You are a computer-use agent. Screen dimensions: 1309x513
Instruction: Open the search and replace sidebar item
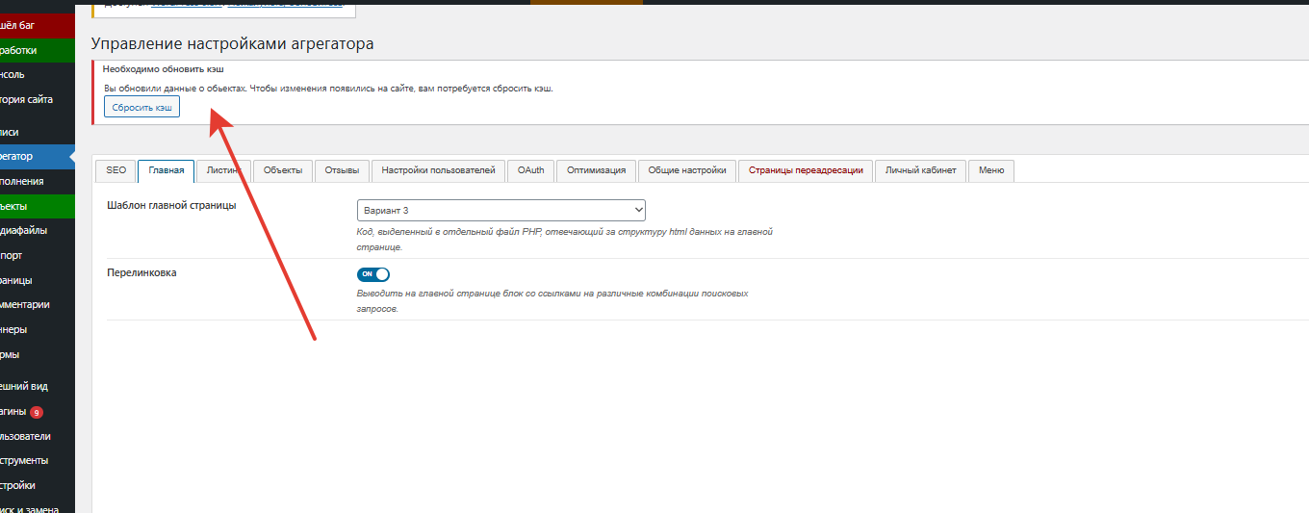(29, 510)
